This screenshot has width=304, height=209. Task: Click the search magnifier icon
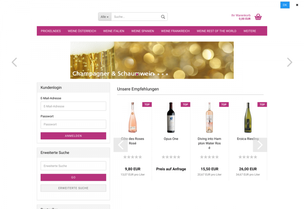pos(163,17)
